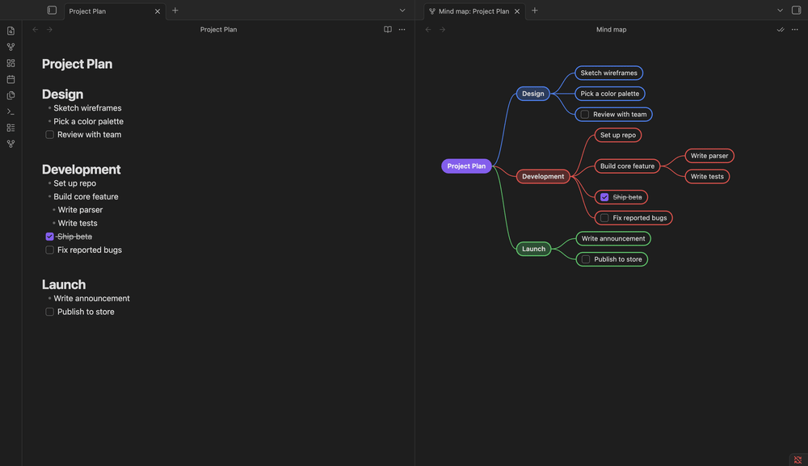
Task: Click 'Pick a color palette' bullet in note
Action: [89, 121]
